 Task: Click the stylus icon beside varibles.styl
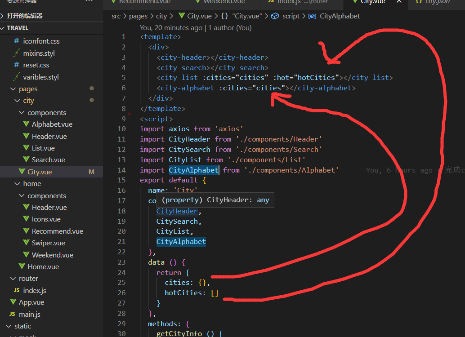tap(17, 76)
